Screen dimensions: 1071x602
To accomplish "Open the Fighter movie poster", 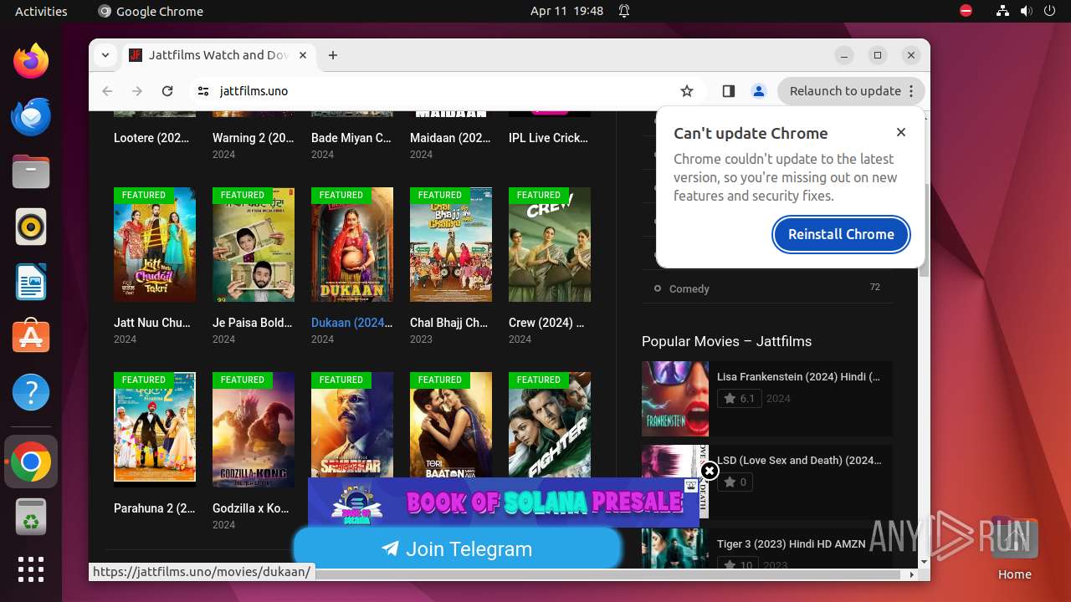I will point(550,425).
